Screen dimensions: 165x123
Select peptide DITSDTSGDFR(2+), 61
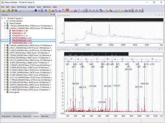coord(22,38)
